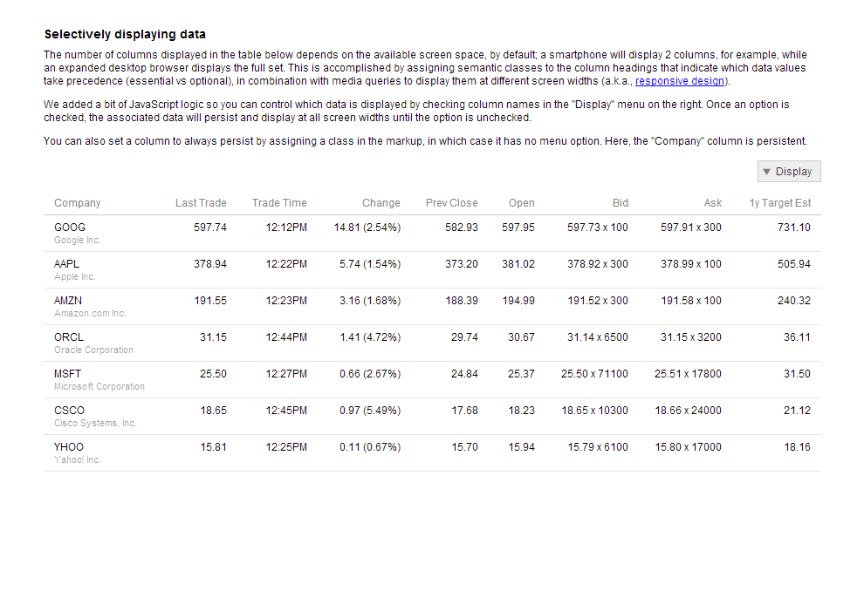Click the change value 0.97 (5.49%)

[370, 410]
